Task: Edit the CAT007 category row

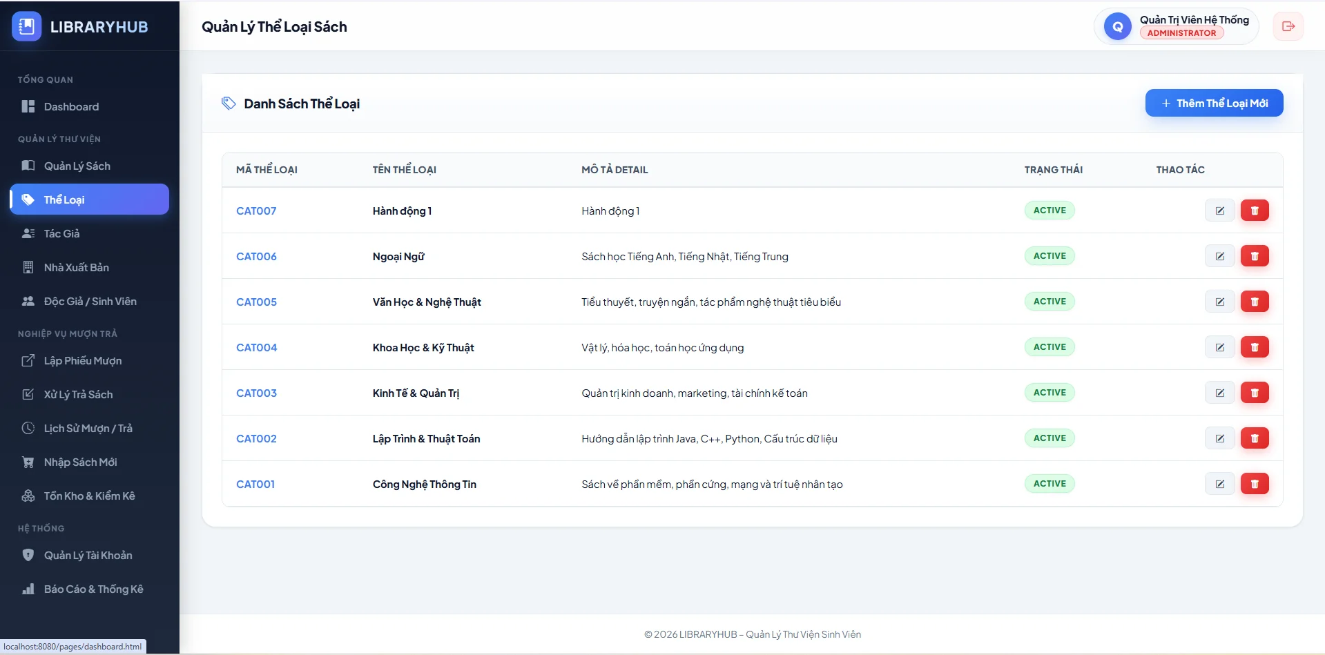Action: tap(1219, 211)
